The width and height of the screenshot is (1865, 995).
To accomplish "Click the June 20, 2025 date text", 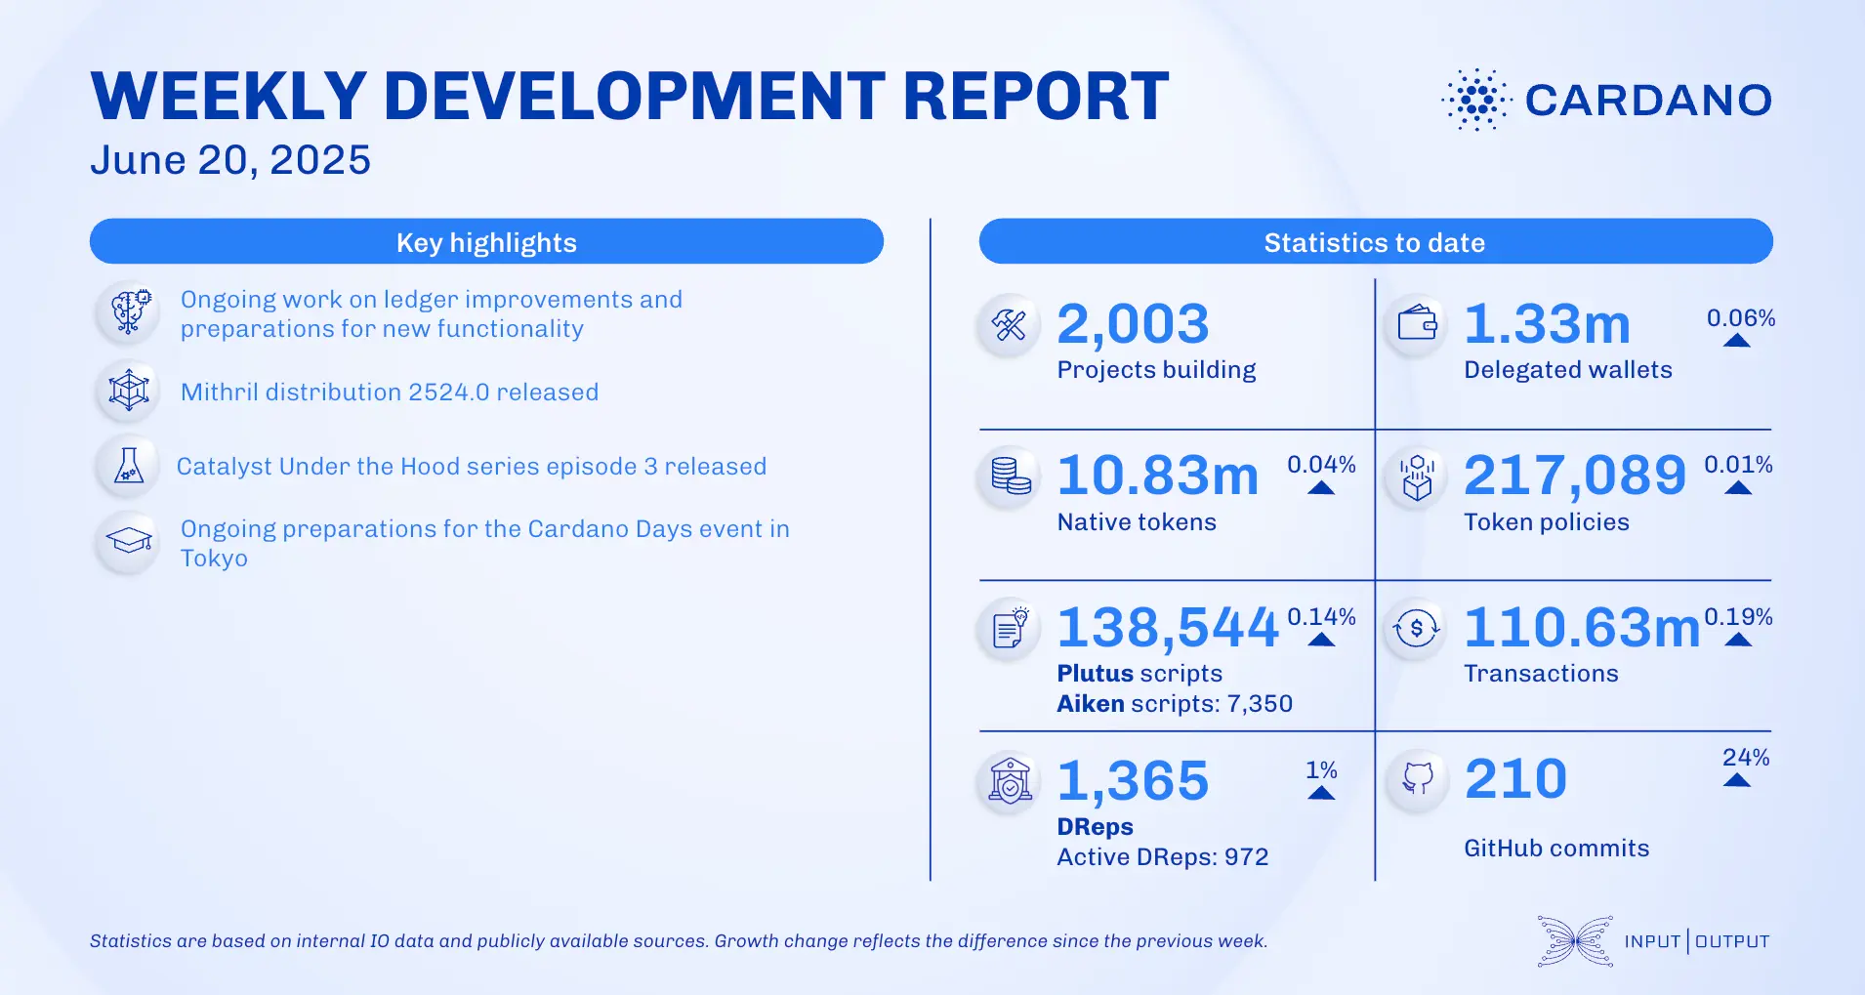I will click(231, 159).
